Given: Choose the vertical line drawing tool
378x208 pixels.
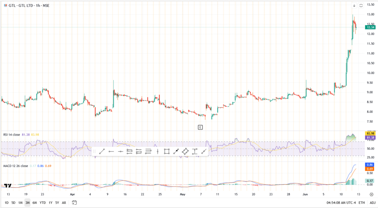Looking at the screenshot, I should [x=158, y=151].
